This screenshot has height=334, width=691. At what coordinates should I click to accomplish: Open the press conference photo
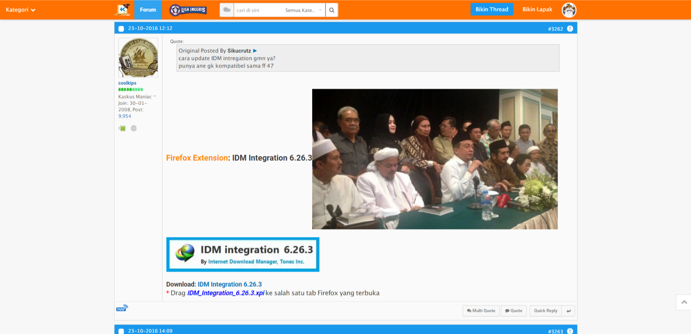click(435, 159)
